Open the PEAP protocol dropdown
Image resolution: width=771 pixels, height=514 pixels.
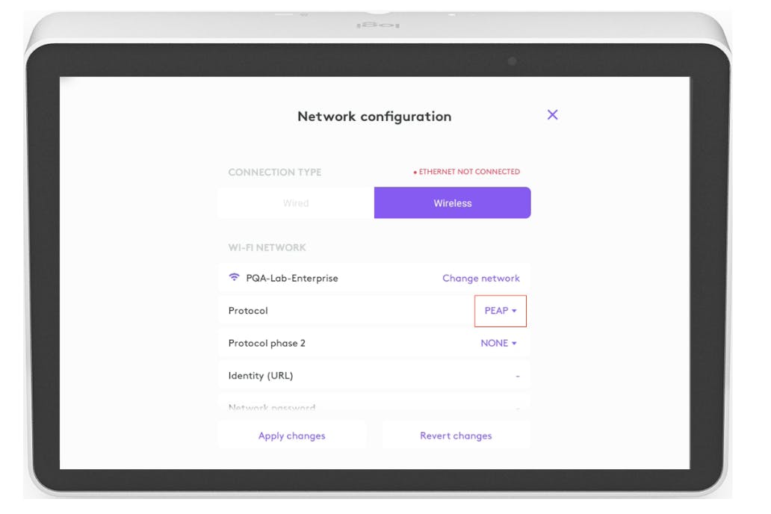coord(501,311)
